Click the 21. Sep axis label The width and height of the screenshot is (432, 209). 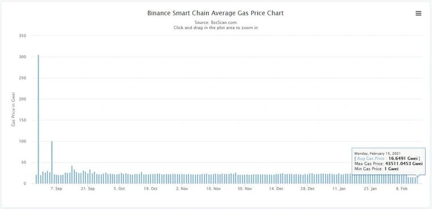coord(88,189)
